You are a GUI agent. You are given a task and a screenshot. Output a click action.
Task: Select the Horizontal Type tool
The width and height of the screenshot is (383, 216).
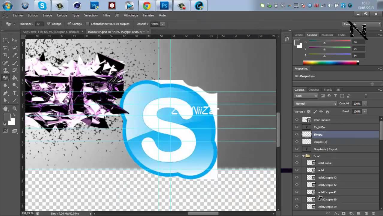pyautogui.click(x=14, y=93)
